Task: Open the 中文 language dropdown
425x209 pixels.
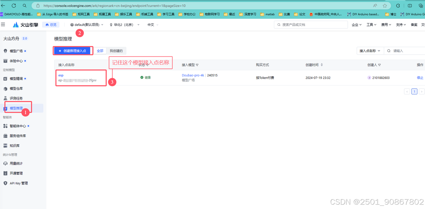Action: coord(153,25)
